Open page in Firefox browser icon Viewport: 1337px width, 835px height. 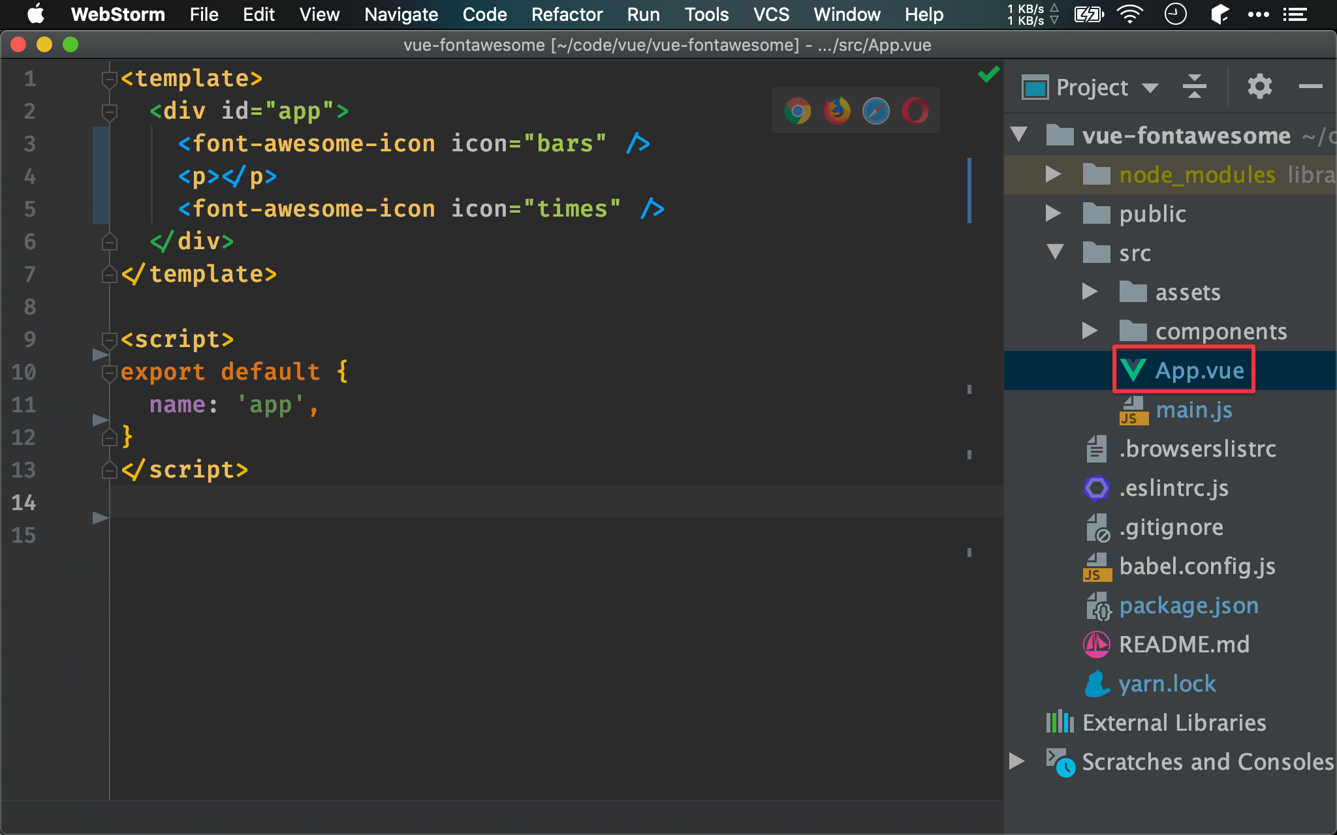[x=837, y=111]
